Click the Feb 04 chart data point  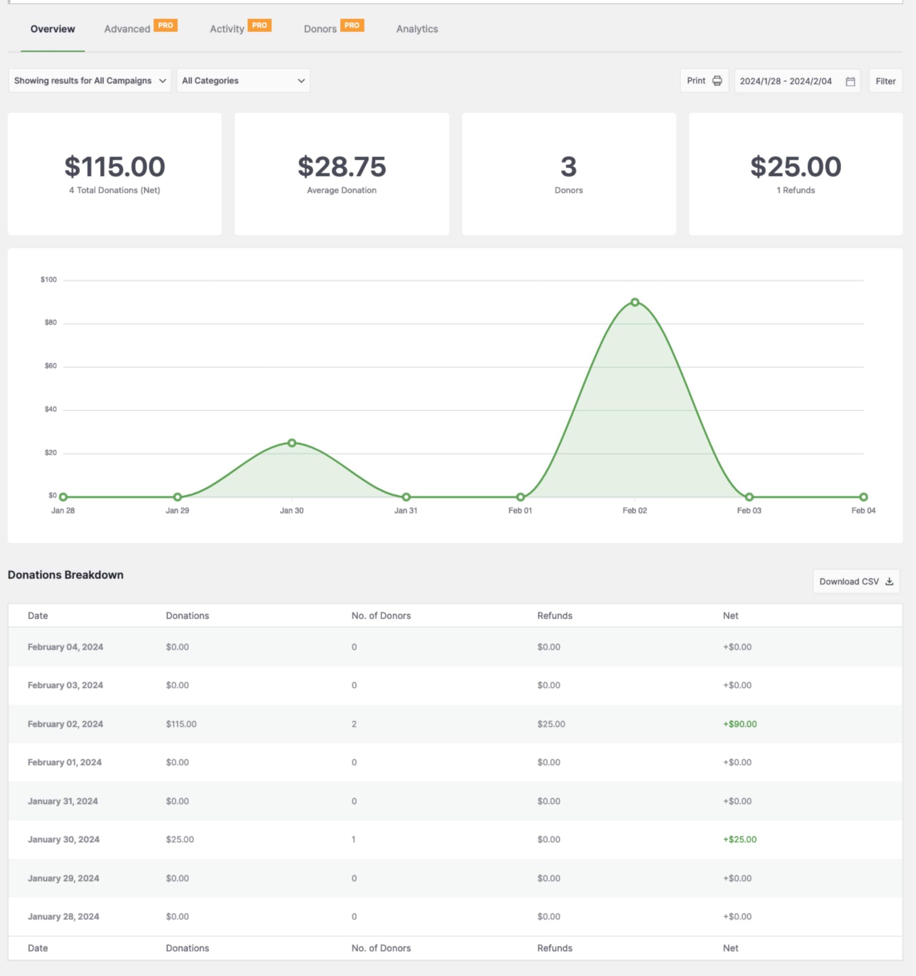click(x=863, y=497)
